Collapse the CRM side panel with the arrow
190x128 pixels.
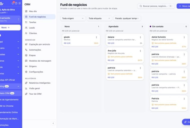[53, 123]
